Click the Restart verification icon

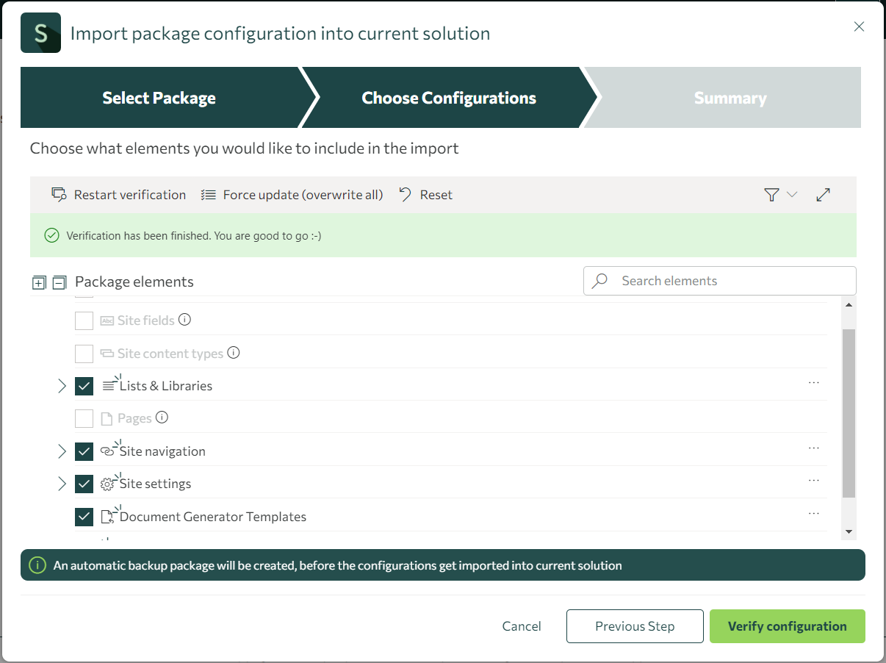59,194
